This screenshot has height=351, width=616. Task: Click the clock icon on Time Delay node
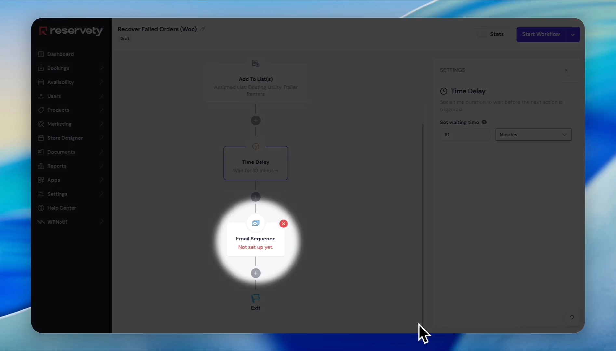256,147
